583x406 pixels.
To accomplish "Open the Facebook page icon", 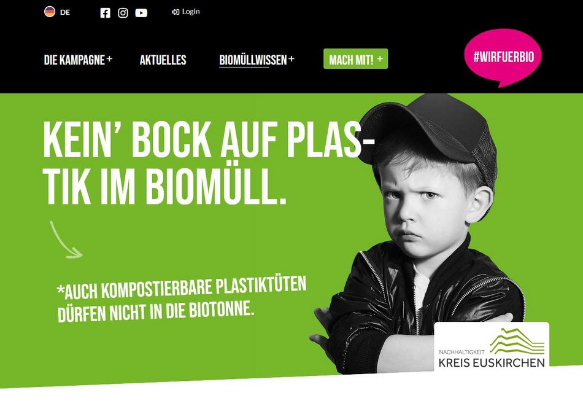I will click(105, 13).
